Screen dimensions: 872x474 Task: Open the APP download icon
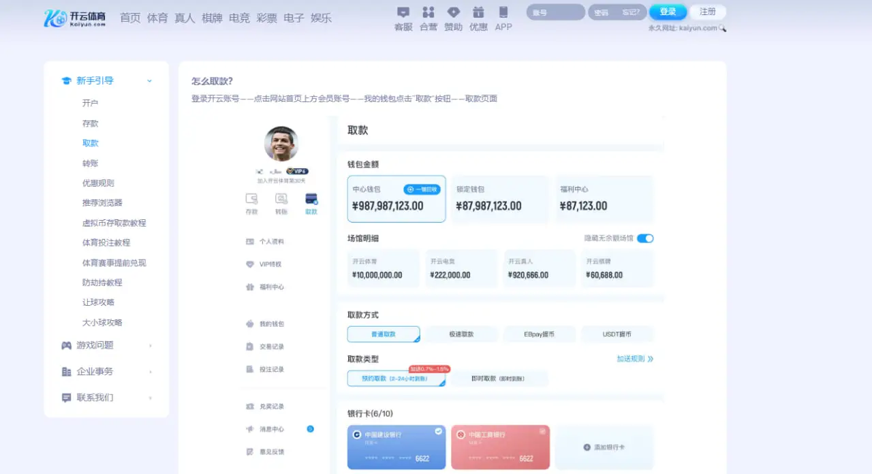click(x=503, y=17)
